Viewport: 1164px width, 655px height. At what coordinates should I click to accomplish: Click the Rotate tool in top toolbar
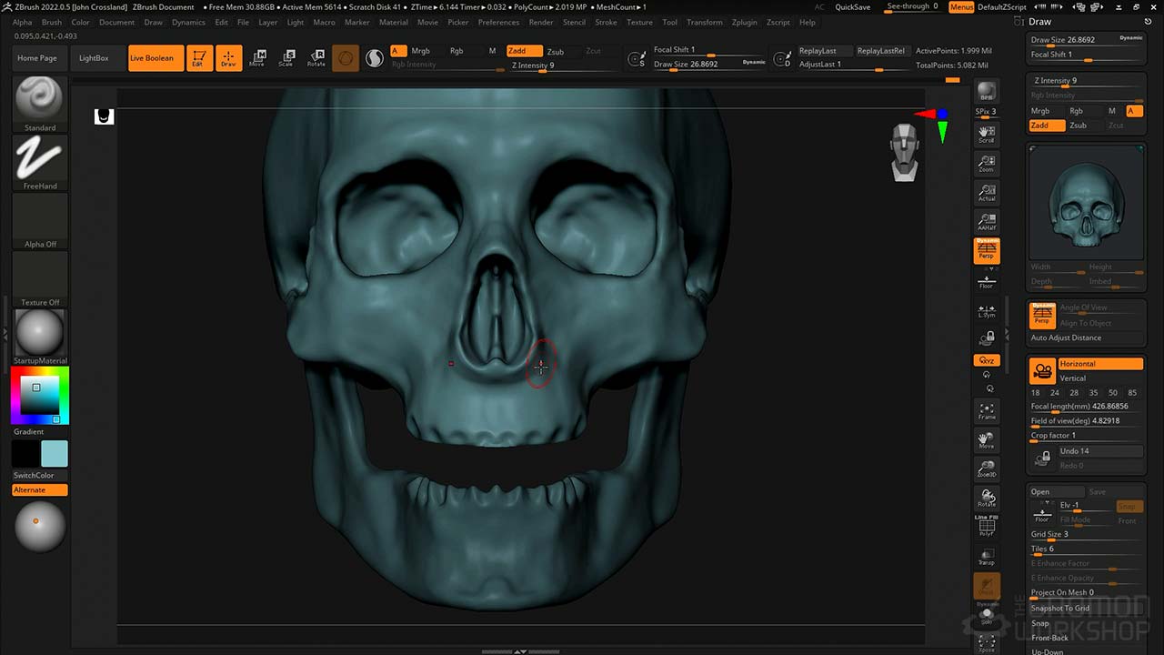point(316,58)
